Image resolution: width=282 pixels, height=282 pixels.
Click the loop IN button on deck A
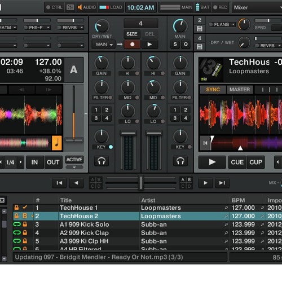pos(34,162)
